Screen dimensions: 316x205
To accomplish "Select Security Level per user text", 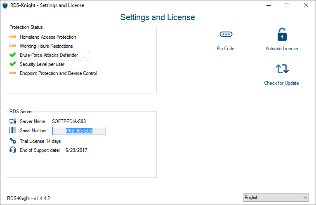I will [x=42, y=64].
